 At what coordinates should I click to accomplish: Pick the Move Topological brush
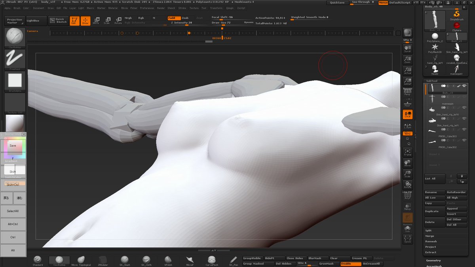[81, 261]
